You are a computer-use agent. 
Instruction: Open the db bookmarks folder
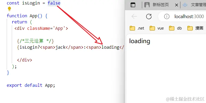click(175, 28)
